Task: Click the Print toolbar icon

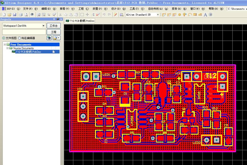Action: pos(21,15)
